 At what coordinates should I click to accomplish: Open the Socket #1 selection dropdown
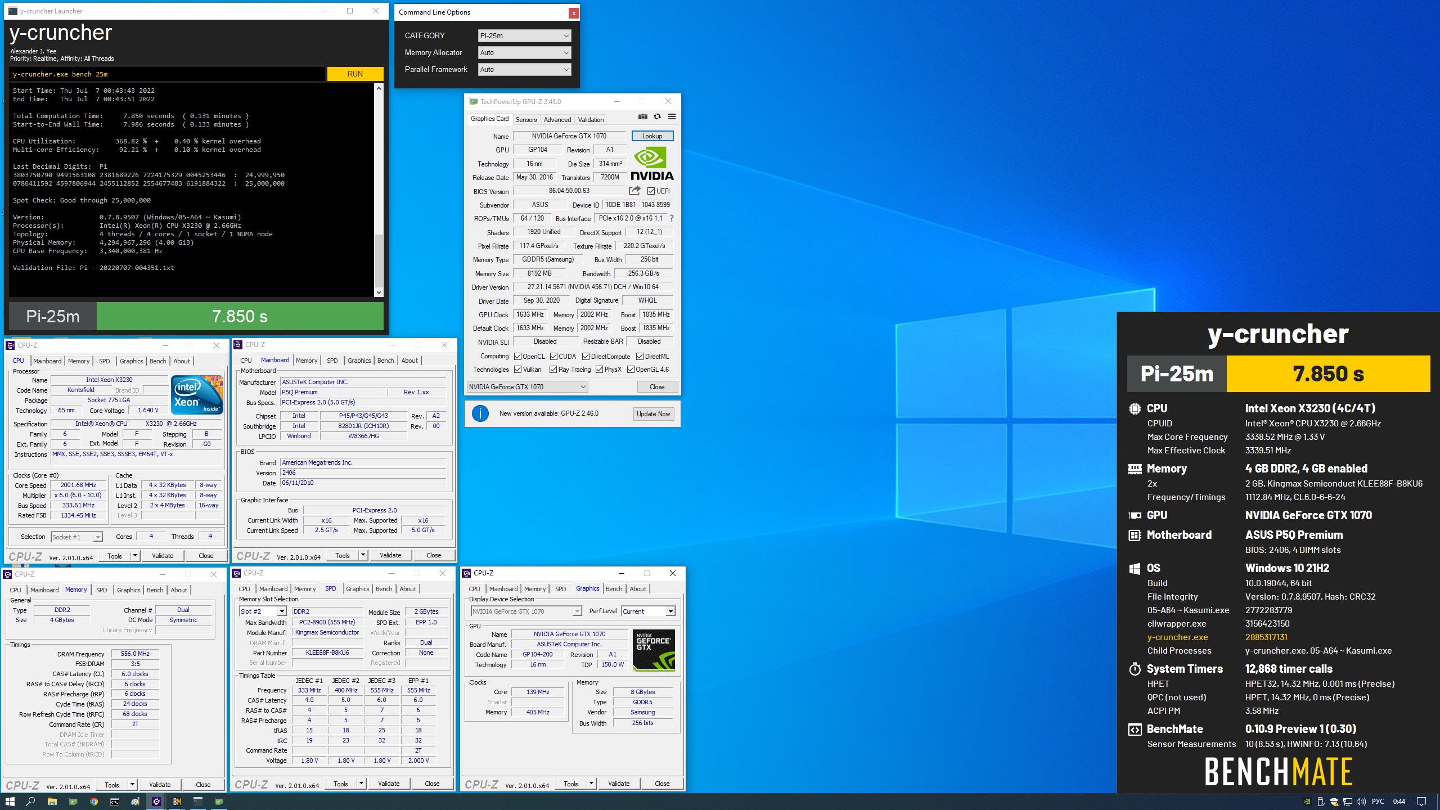coord(76,537)
